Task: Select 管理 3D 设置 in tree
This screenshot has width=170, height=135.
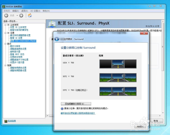Action: [16, 38]
